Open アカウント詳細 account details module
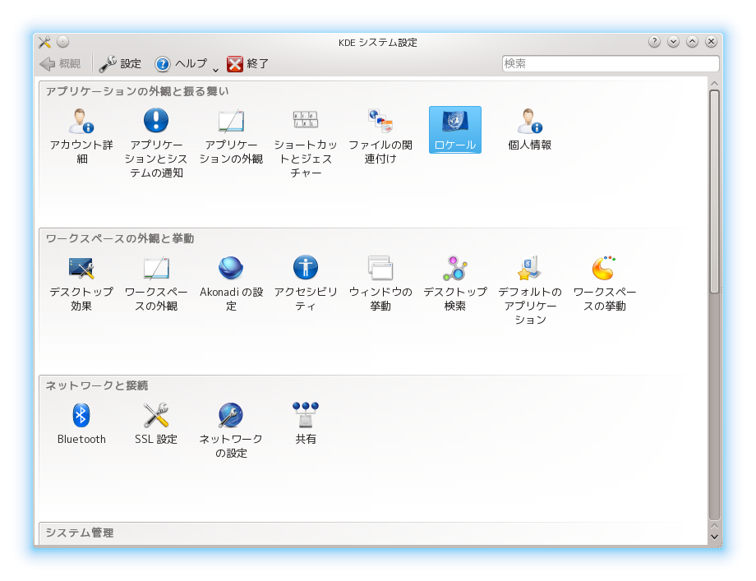 click(x=81, y=136)
